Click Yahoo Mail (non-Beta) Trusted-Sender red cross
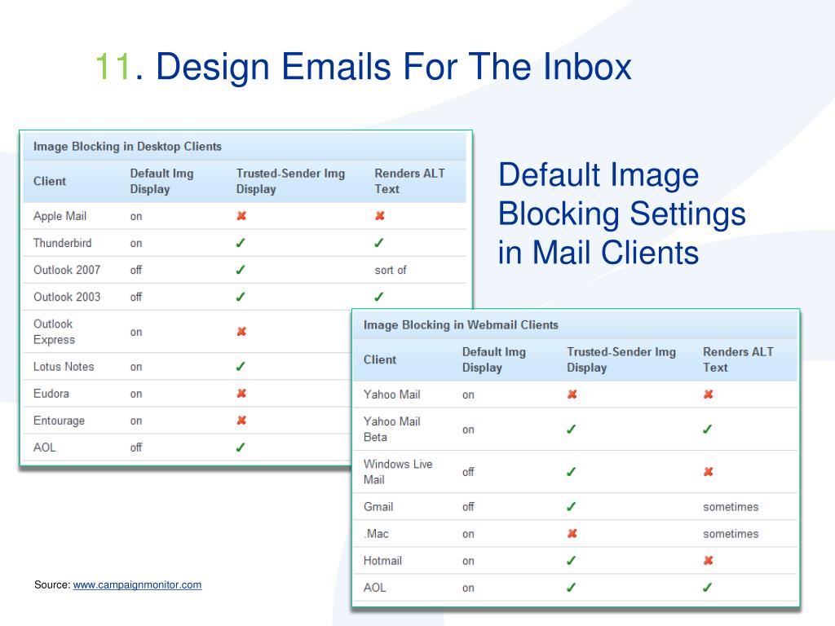 tap(572, 395)
